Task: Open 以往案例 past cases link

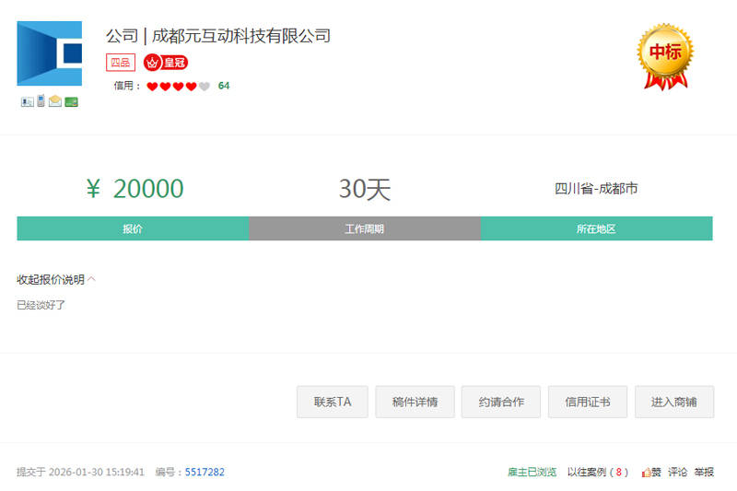Action: (x=597, y=472)
